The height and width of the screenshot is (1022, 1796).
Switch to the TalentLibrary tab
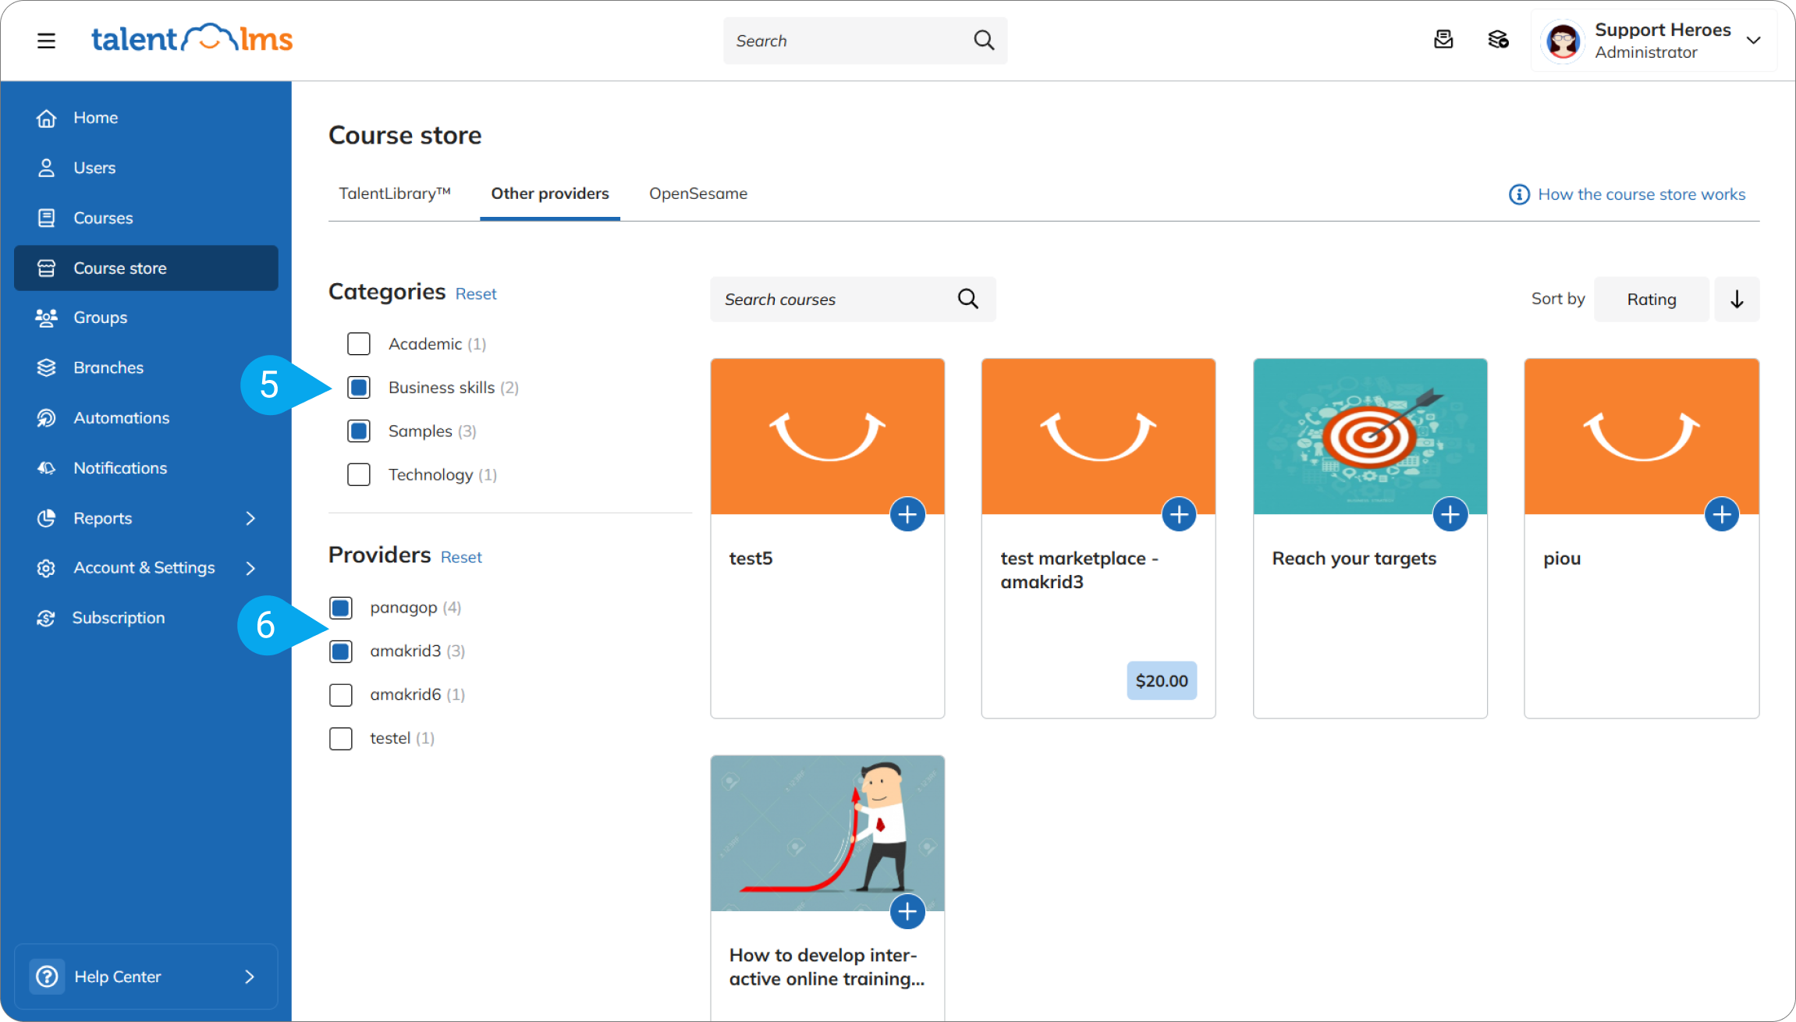click(x=394, y=193)
